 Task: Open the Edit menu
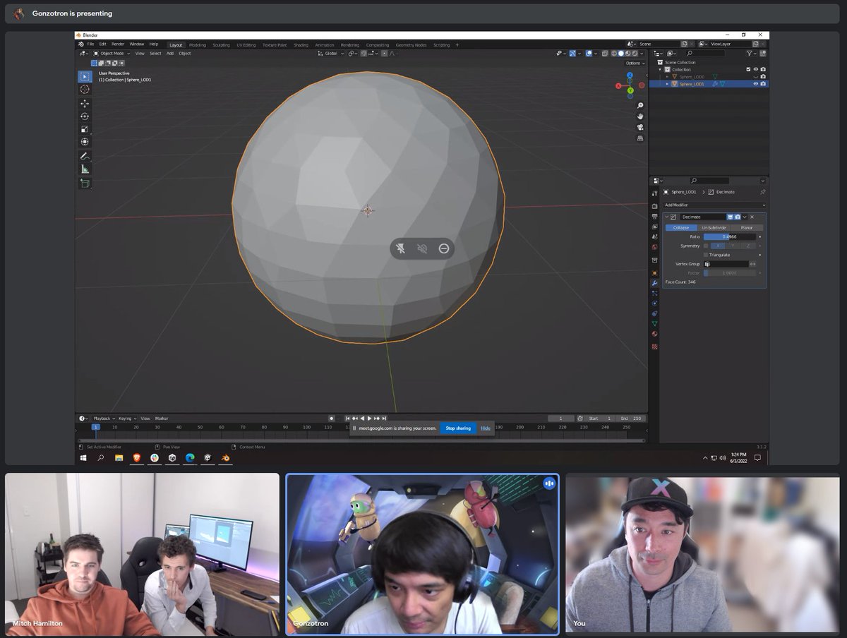click(x=102, y=44)
